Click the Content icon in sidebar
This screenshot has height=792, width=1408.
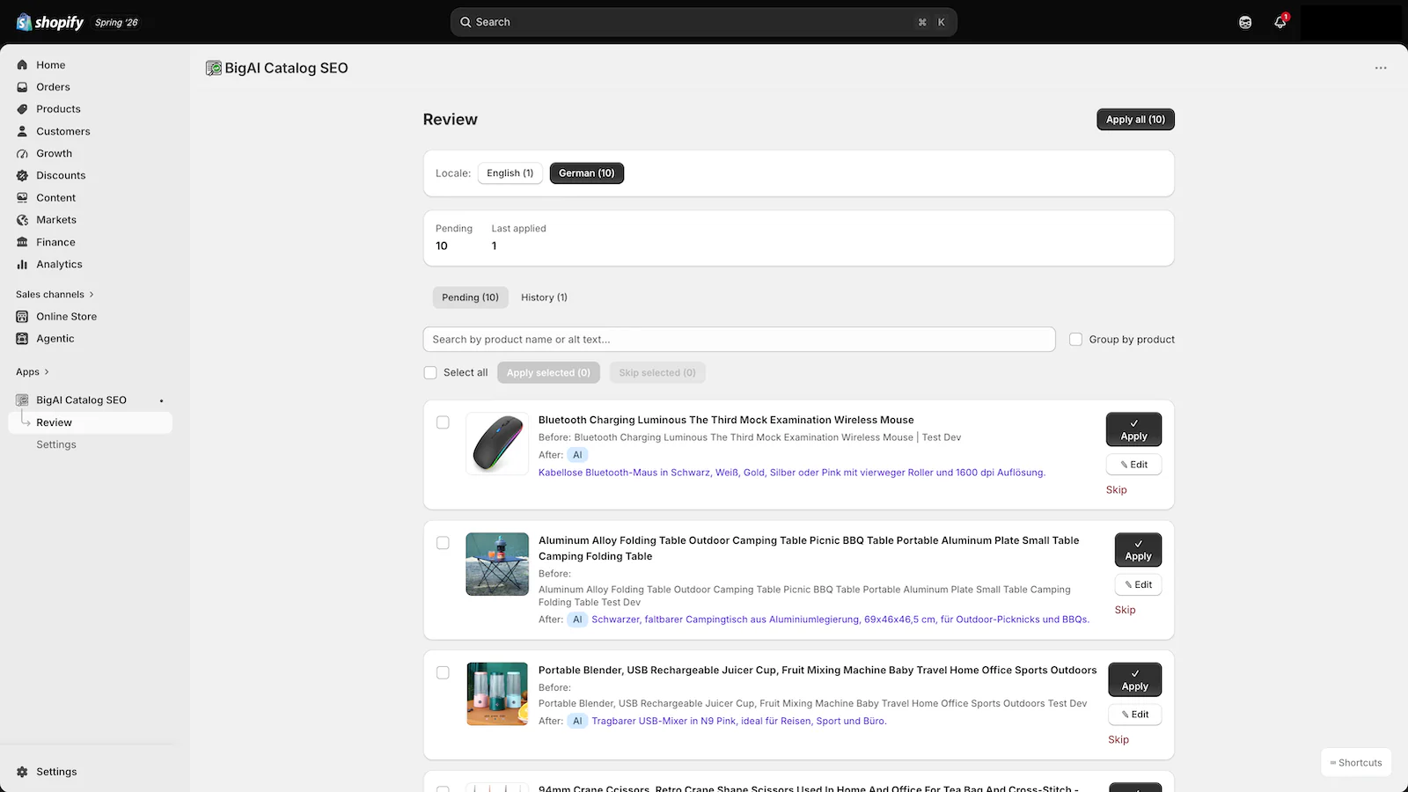click(x=22, y=198)
